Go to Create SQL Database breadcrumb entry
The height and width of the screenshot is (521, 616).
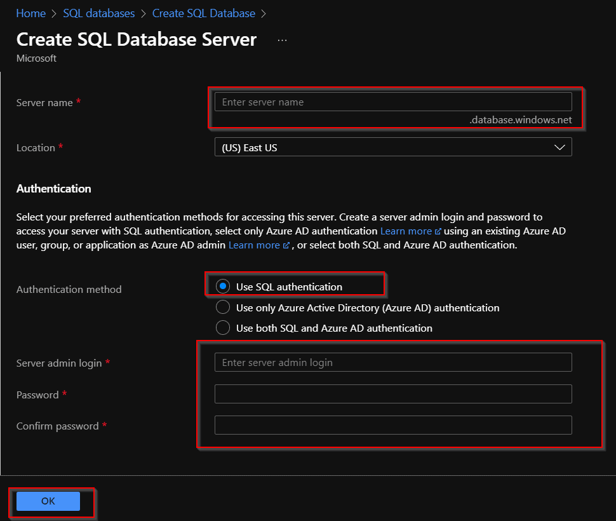pyautogui.click(x=203, y=13)
